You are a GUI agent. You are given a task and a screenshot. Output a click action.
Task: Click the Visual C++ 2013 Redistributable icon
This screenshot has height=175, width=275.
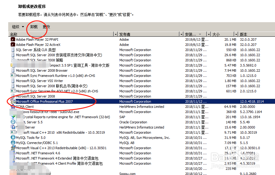(x=13, y=148)
